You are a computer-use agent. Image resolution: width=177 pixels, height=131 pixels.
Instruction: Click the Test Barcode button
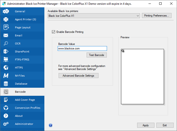point(96,55)
